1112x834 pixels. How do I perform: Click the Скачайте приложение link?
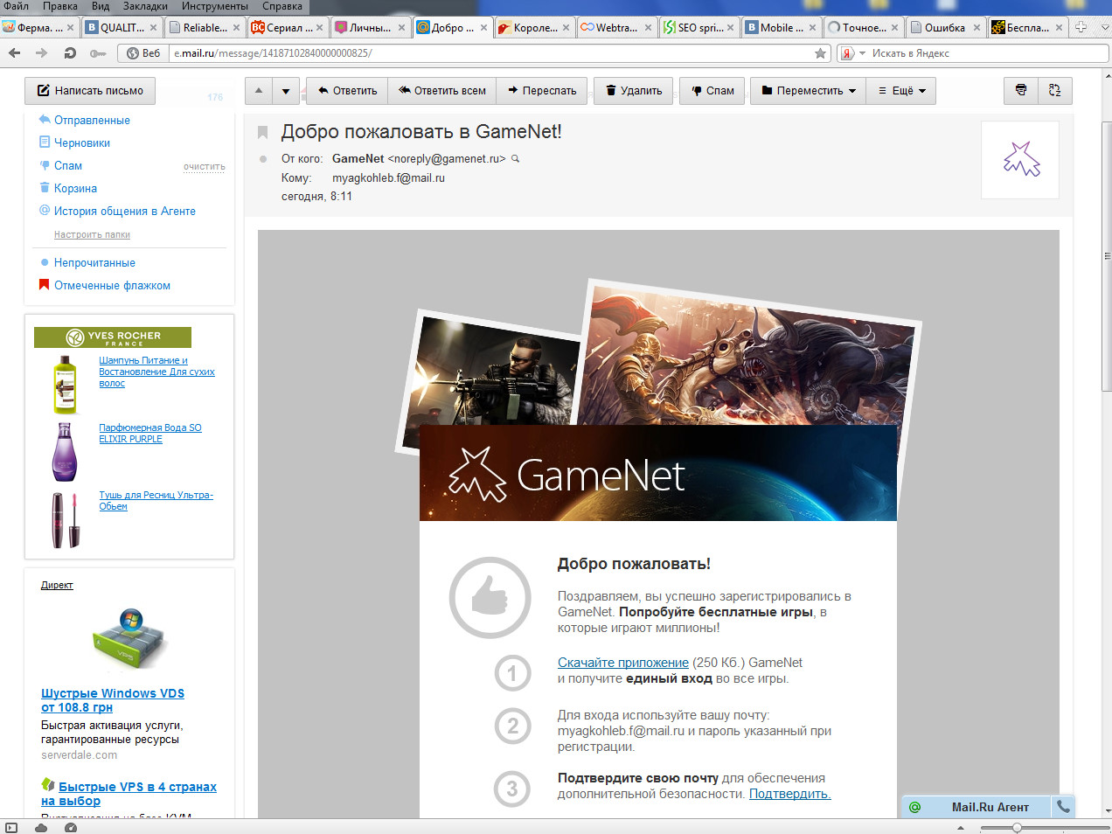(x=623, y=663)
